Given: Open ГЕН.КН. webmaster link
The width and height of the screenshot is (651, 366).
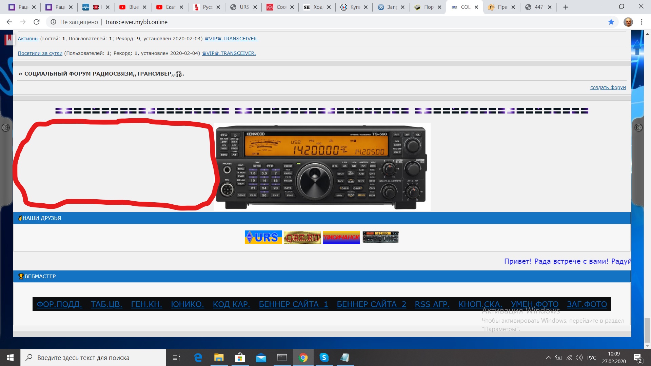Looking at the screenshot, I should 146,304.
